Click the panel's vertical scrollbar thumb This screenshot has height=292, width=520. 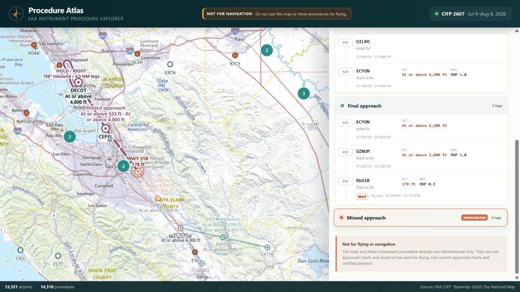click(x=517, y=207)
